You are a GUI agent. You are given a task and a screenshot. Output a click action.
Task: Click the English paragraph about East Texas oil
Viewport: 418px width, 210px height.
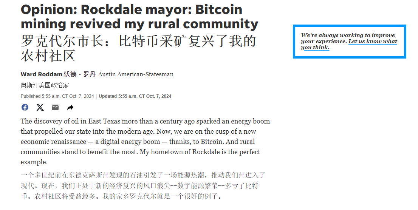click(145, 142)
